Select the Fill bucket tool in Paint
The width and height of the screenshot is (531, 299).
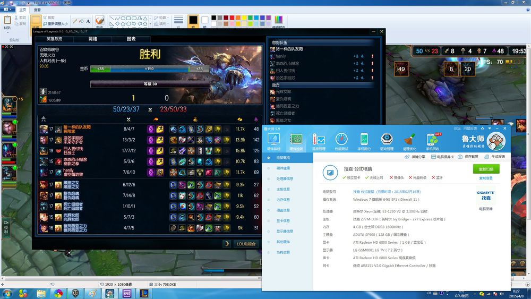click(81, 21)
